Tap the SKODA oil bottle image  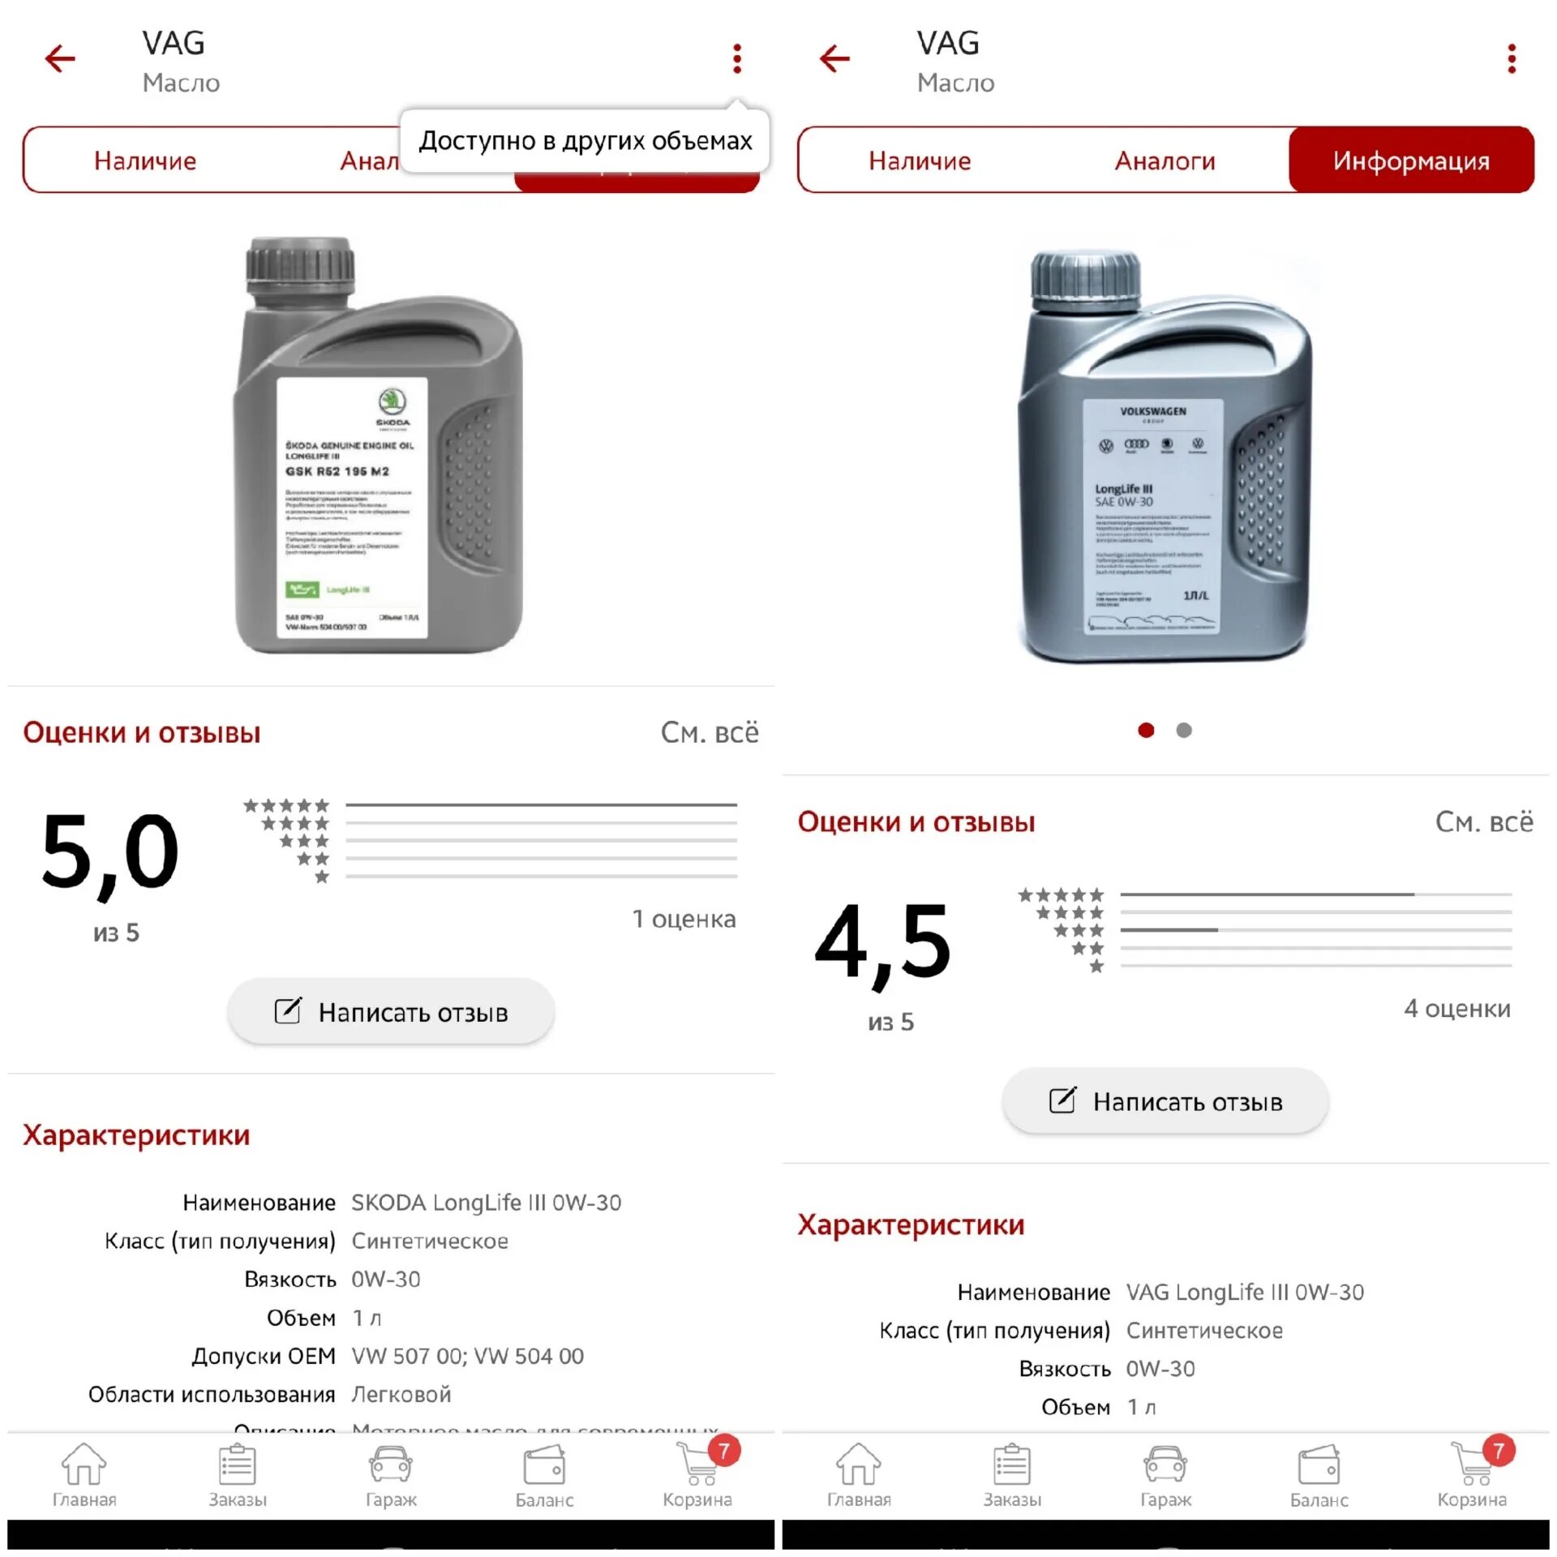click(380, 444)
